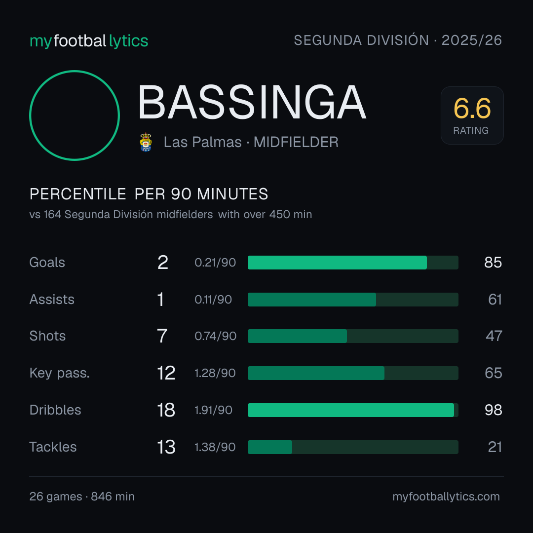
Task: Click the Dribbles percentile value 98
Action: point(493,410)
